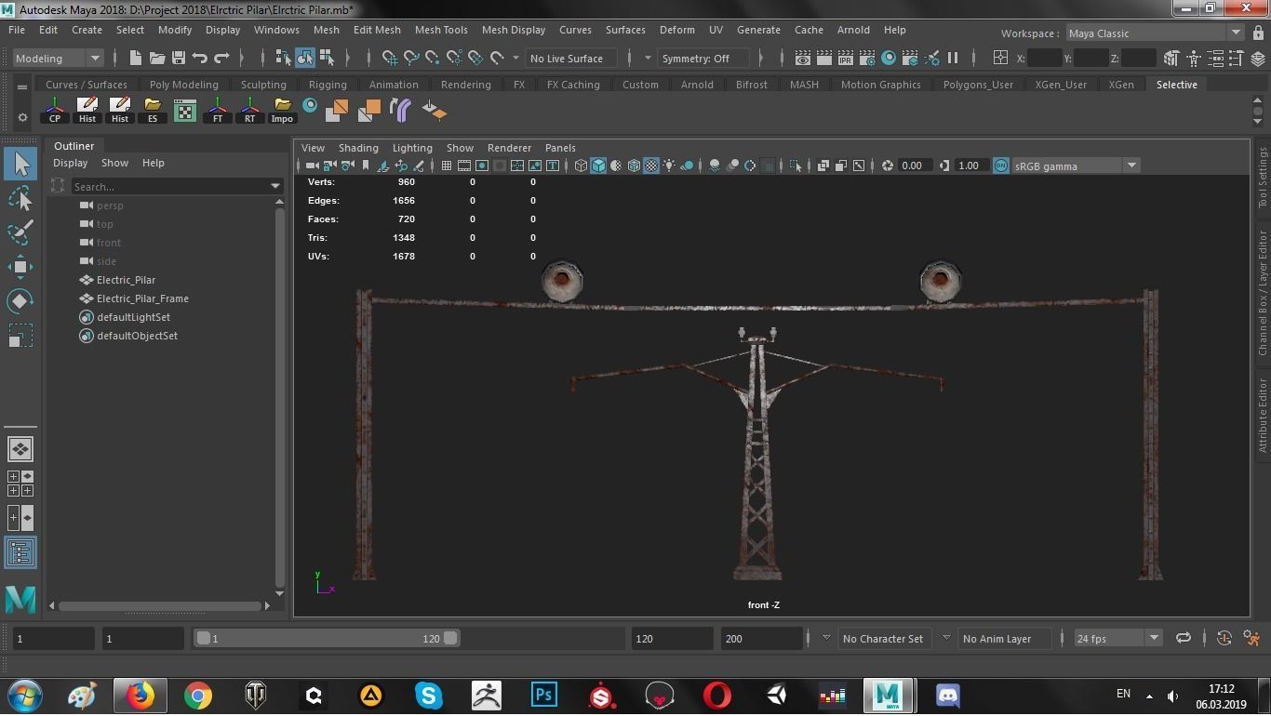Choose the Select tool in Tool Box

tap(20, 164)
